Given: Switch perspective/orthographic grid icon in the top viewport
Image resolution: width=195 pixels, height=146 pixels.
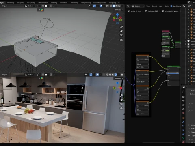Looking at the screenshot, I should click(121, 40).
